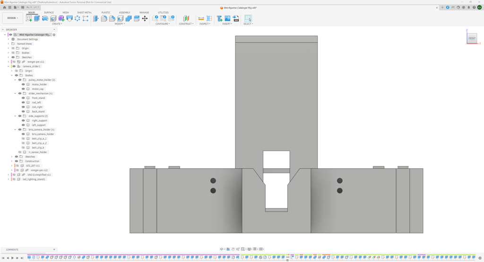
Task: Show the led_lighting_stand1 component
Action: point(14,179)
